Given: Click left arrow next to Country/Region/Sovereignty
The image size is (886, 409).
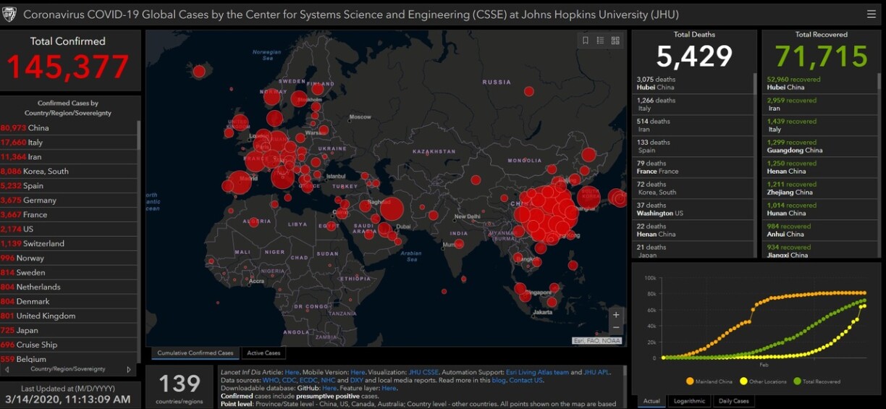Looking at the screenshot, I should coord(7,369).
